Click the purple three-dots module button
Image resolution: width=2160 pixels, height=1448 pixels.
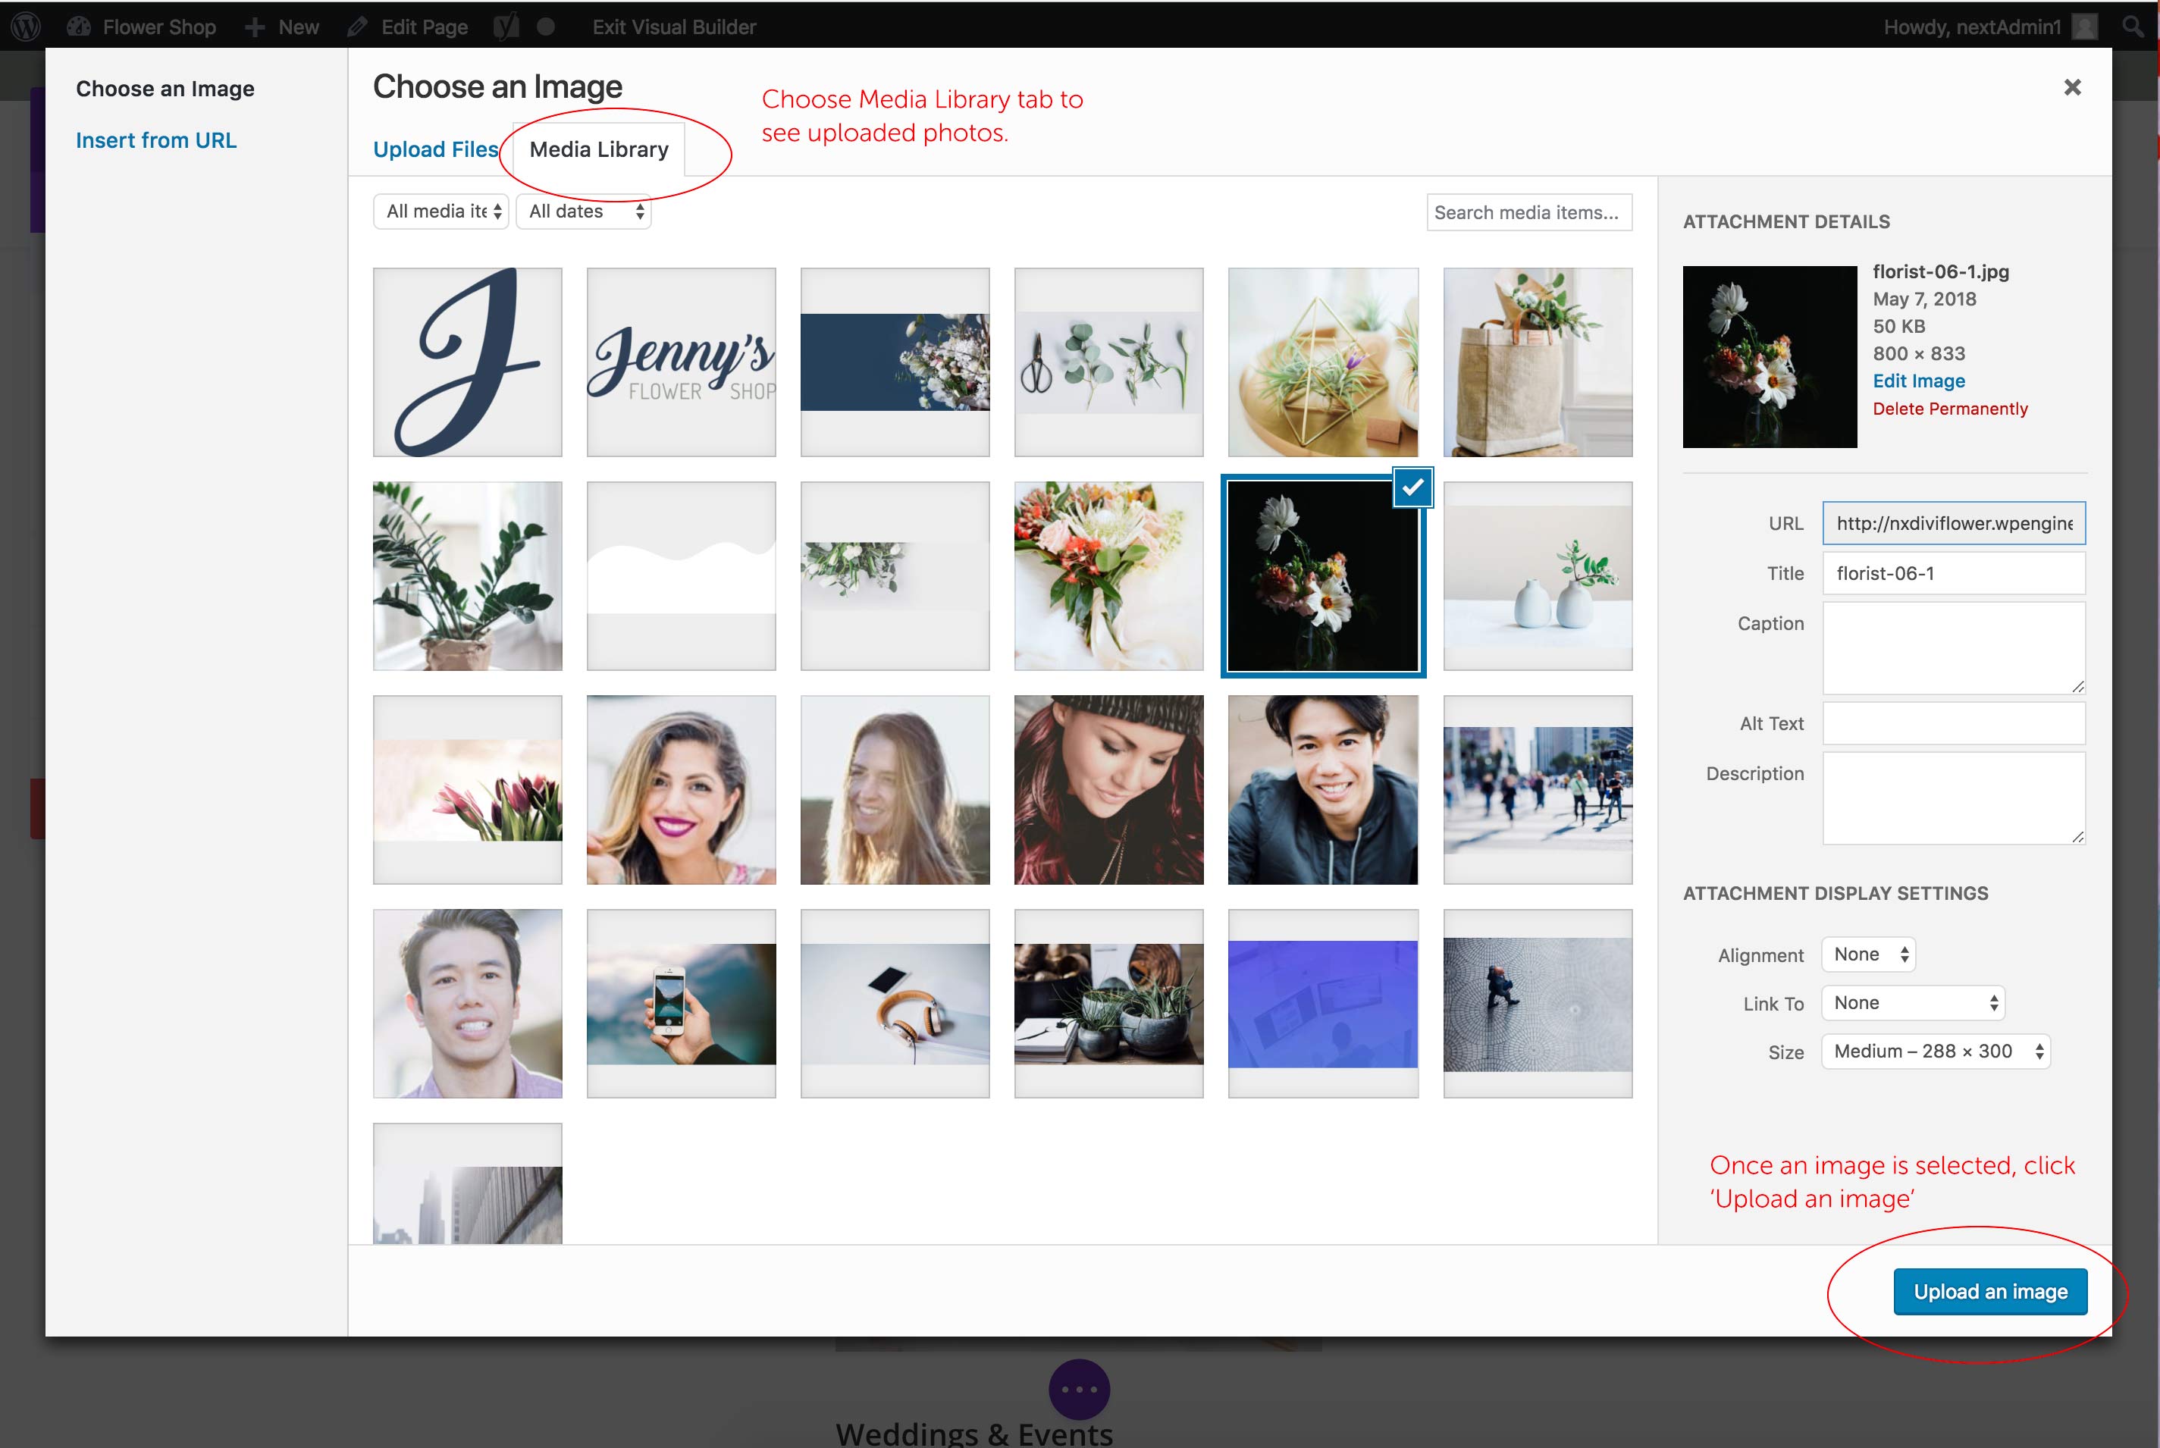(x=1079, y=1389)
